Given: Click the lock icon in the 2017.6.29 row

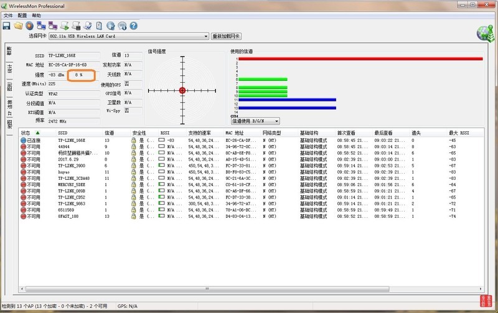Looking at the screenshot, I should pyautogui.click(x=133, y=159).
